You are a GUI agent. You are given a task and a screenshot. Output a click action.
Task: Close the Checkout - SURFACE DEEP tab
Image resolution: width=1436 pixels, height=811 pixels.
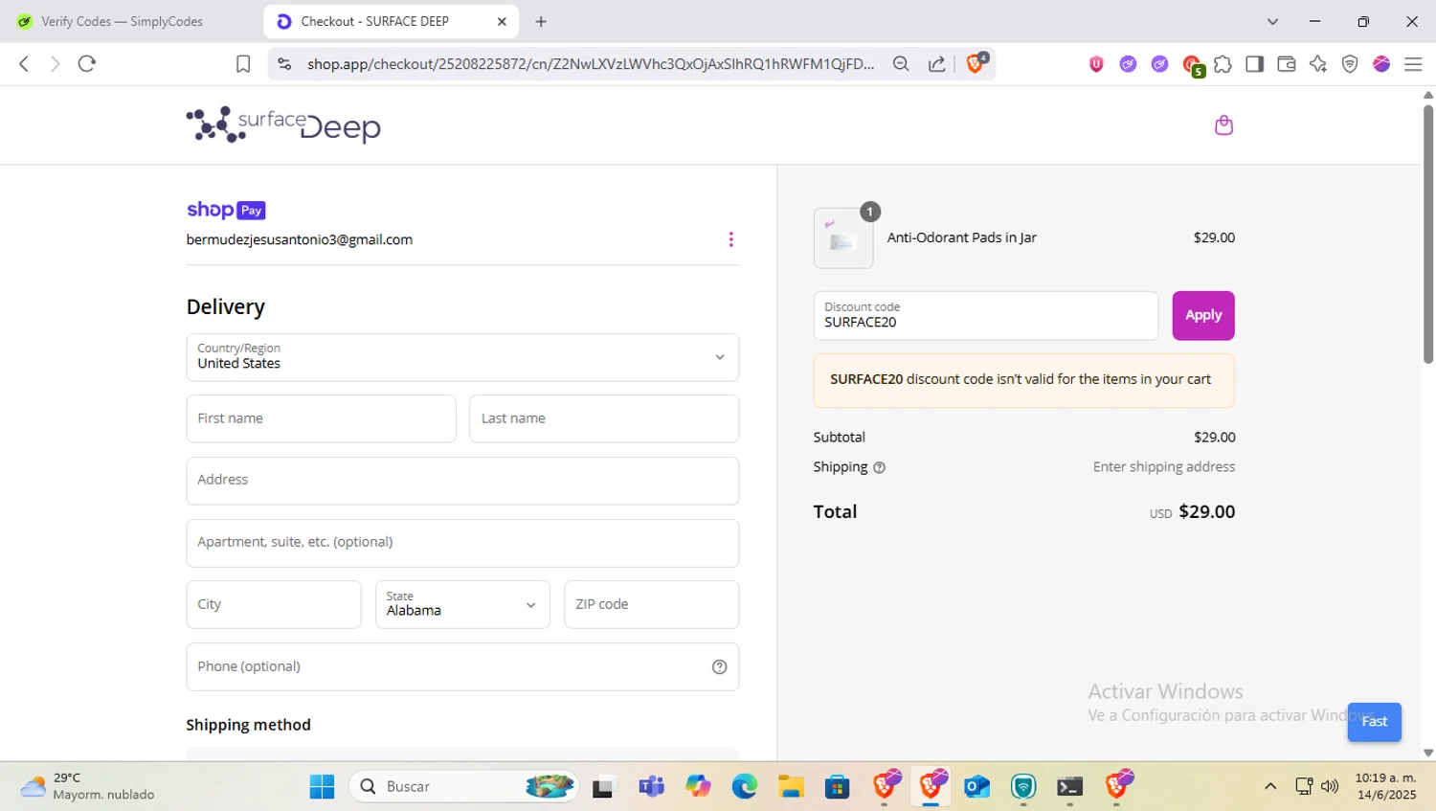tap(502, 21)
